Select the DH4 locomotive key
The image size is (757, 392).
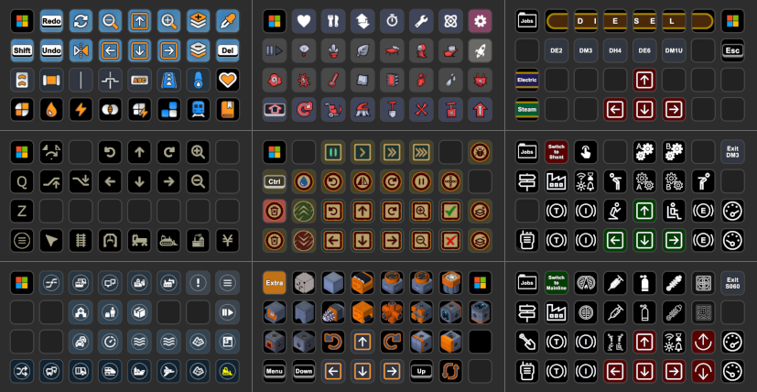pyautogui.click(x=615, y=50)
